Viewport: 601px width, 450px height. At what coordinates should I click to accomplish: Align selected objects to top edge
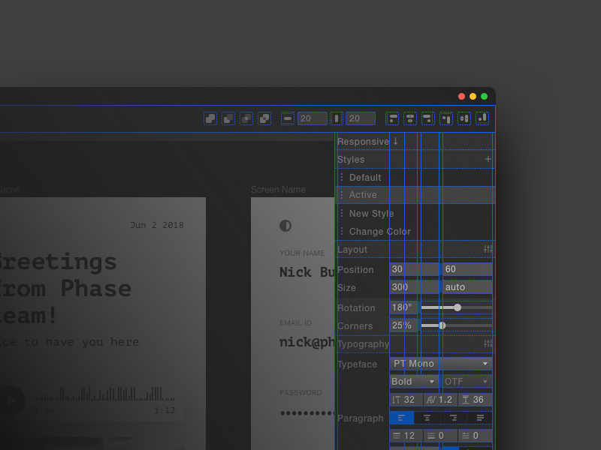click(446, 118)
